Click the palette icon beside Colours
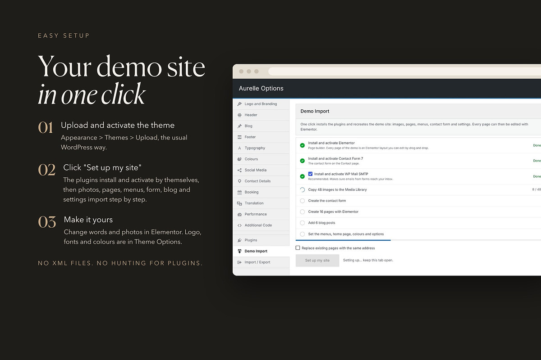Screen dimensions: 541x360 [239, 159]
